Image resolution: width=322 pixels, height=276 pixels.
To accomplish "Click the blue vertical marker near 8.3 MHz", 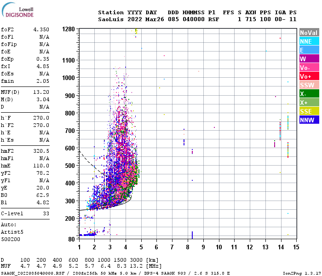I will point(192,235).
